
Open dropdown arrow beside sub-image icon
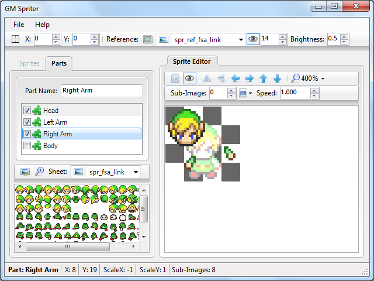point(250,94)
